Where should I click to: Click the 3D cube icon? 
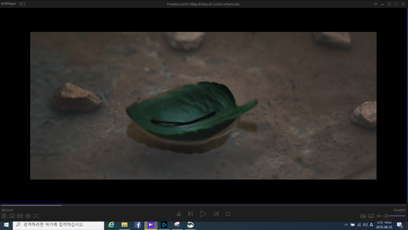point(28,216)
